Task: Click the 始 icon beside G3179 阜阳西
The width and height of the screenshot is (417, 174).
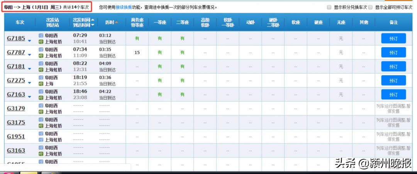Action: tap(41, 105)
